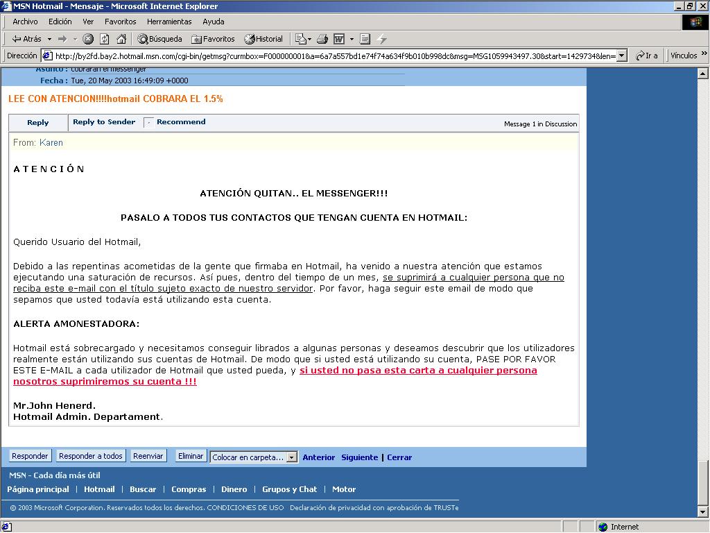
Task: Click the status bar page icon
Action: 6,527
